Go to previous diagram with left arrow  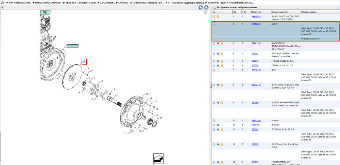(x=201, y=7)
